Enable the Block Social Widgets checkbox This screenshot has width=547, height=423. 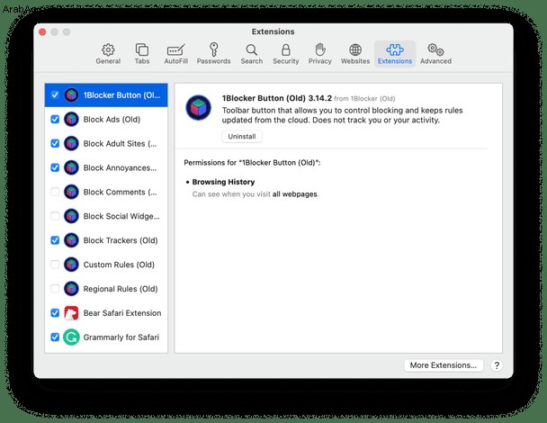(x=55, y=216)
